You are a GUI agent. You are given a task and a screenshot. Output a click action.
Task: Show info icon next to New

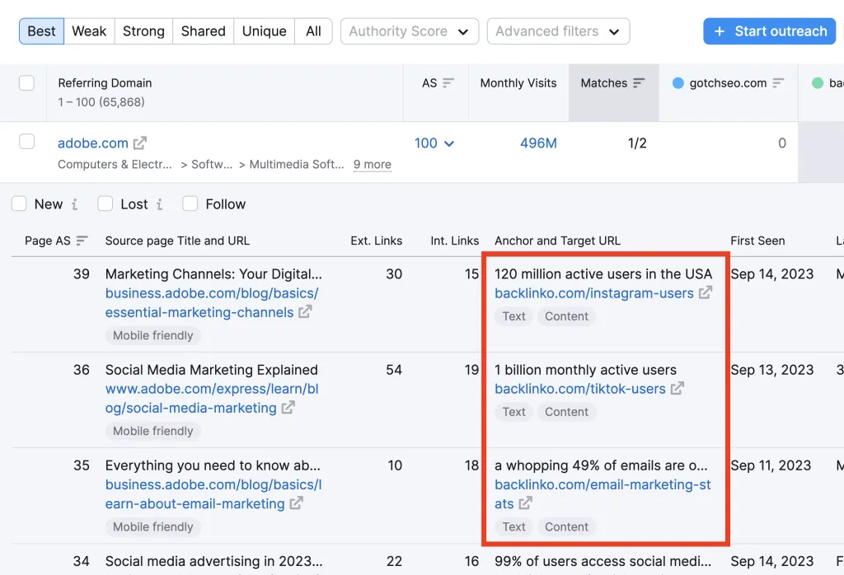click(74, 204)
